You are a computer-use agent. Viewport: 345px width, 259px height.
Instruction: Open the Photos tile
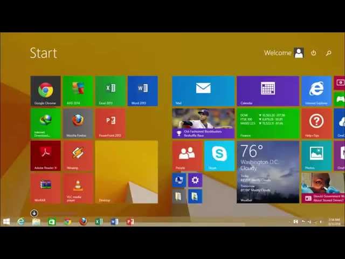pos(316,156)
